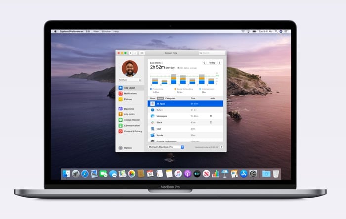
Task: Open the Michael user selector dropdown
Action: 130,80
